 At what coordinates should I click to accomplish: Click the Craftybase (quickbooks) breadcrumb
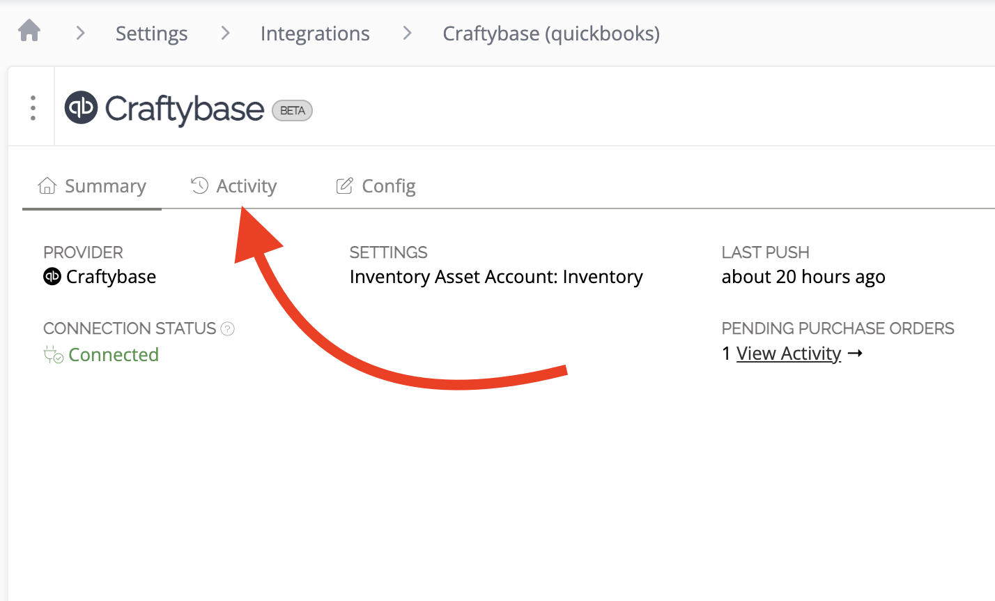click(x=551, y=33)
